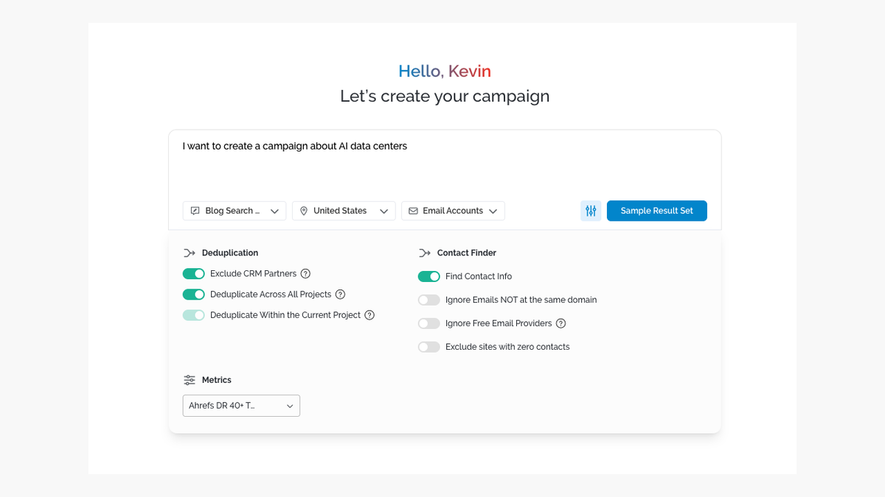
Task: Enable Ignore Emails NOT at the same domain
Action: [x=429, y=300]
